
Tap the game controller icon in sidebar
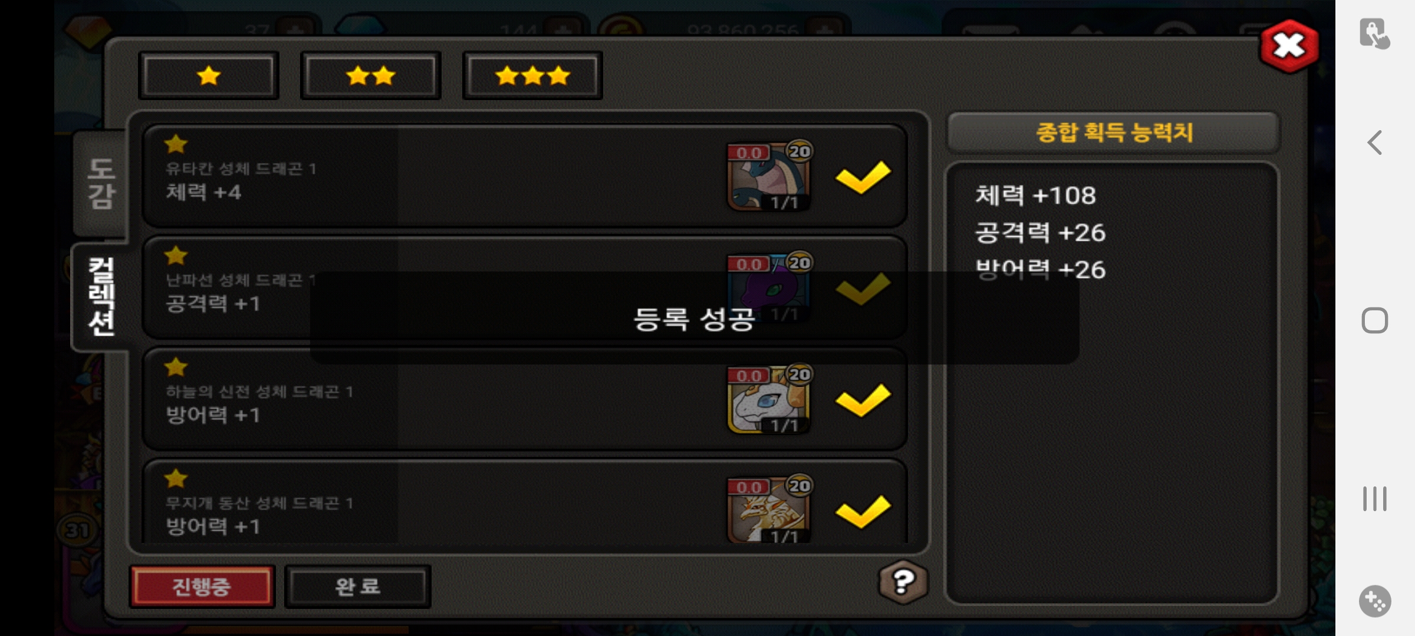pyautogui.click(x=1374, y=601)
